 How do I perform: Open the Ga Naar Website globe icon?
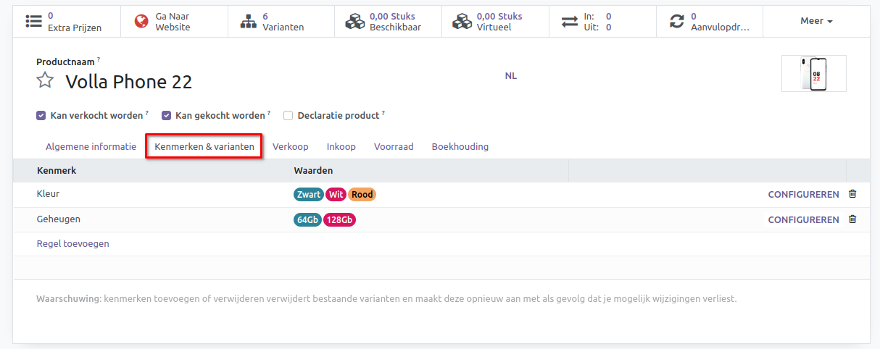pos(141,22)
